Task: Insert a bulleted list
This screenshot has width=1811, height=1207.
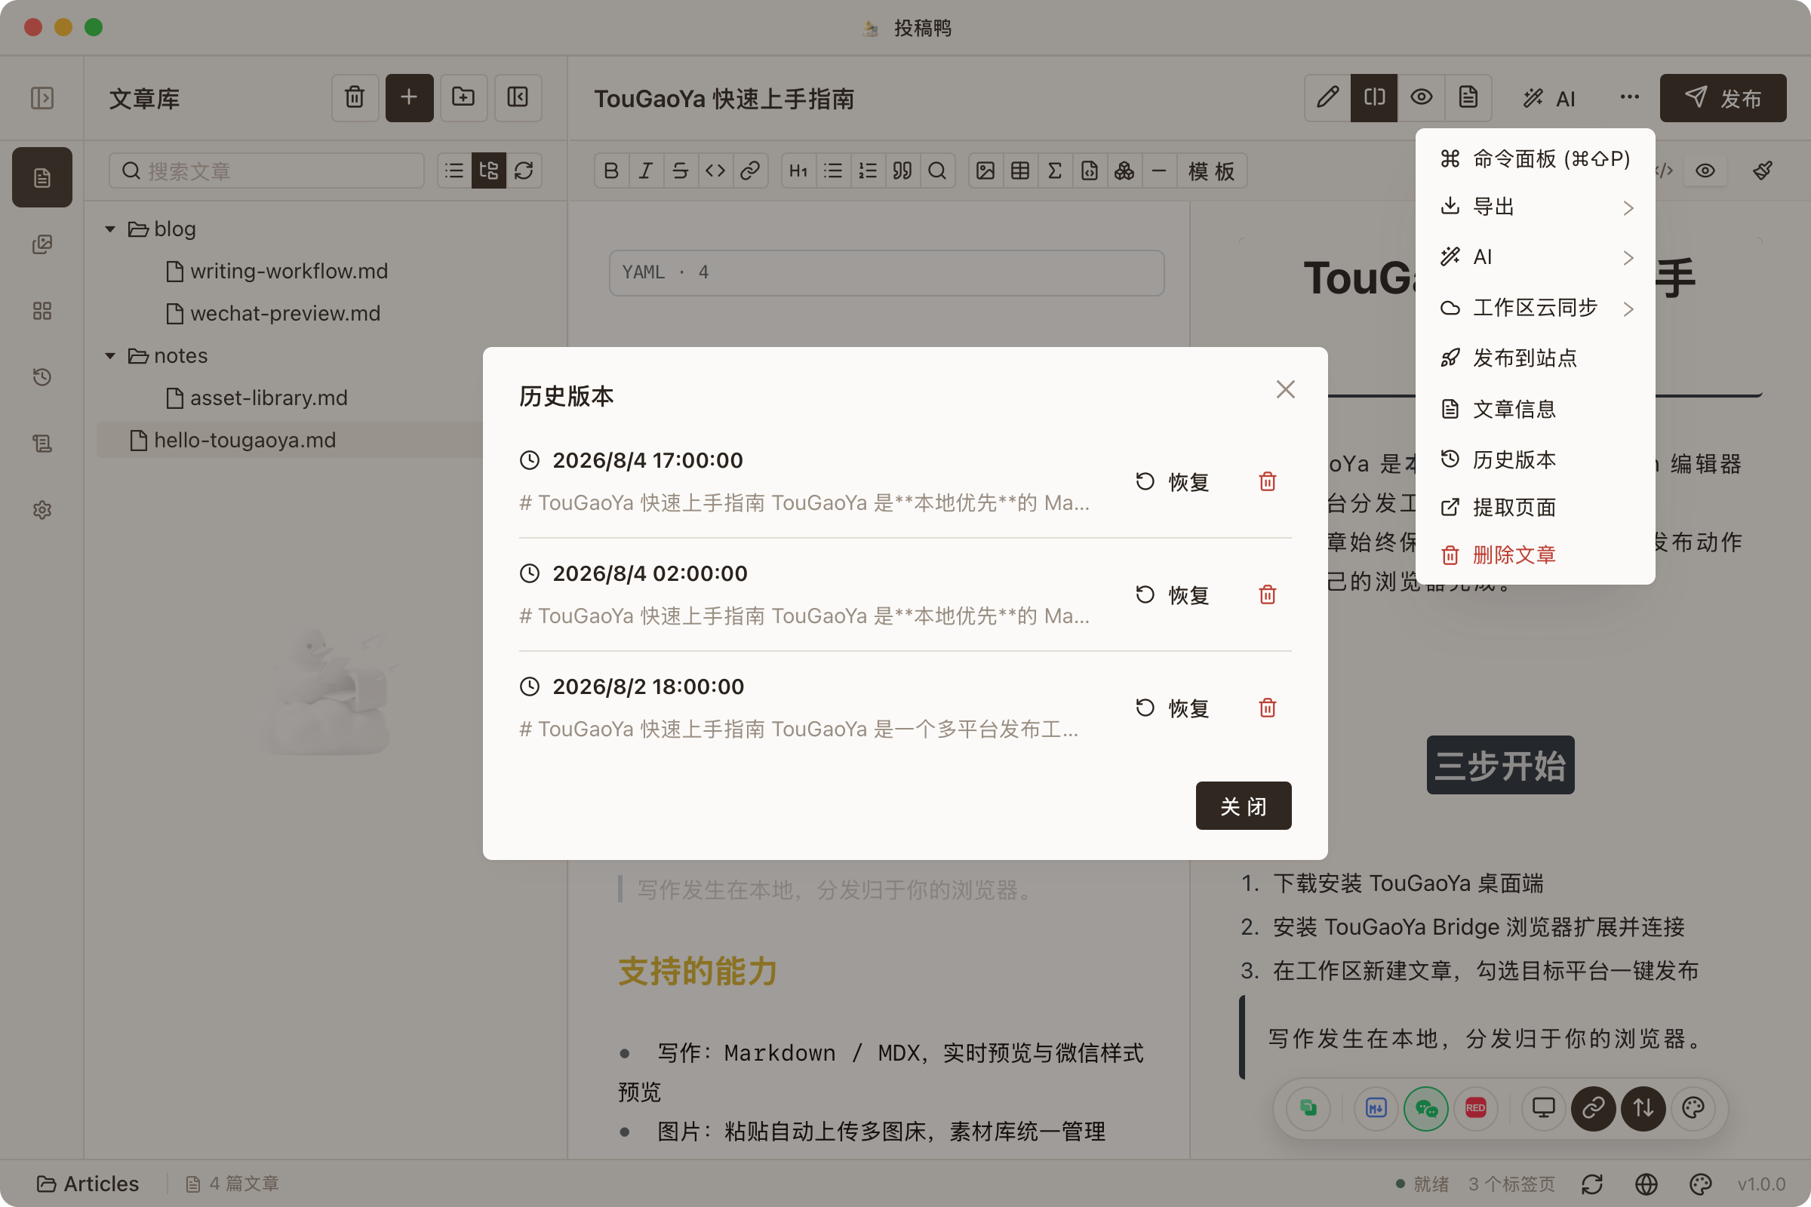Action: [833, 171]
